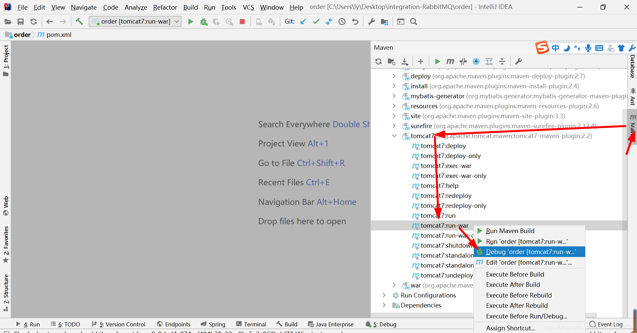The width and height of the screenshot is (637, 333).
Task: Click the Git Show History clock icon
Action: 342,22
